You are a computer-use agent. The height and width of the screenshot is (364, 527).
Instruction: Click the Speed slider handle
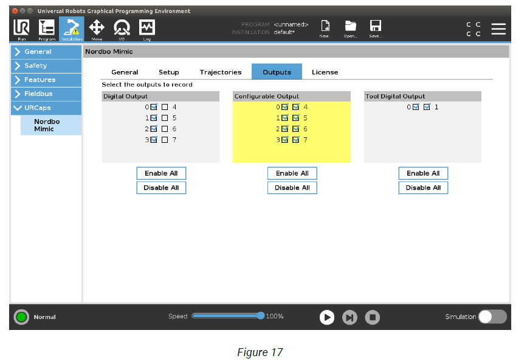261,315
